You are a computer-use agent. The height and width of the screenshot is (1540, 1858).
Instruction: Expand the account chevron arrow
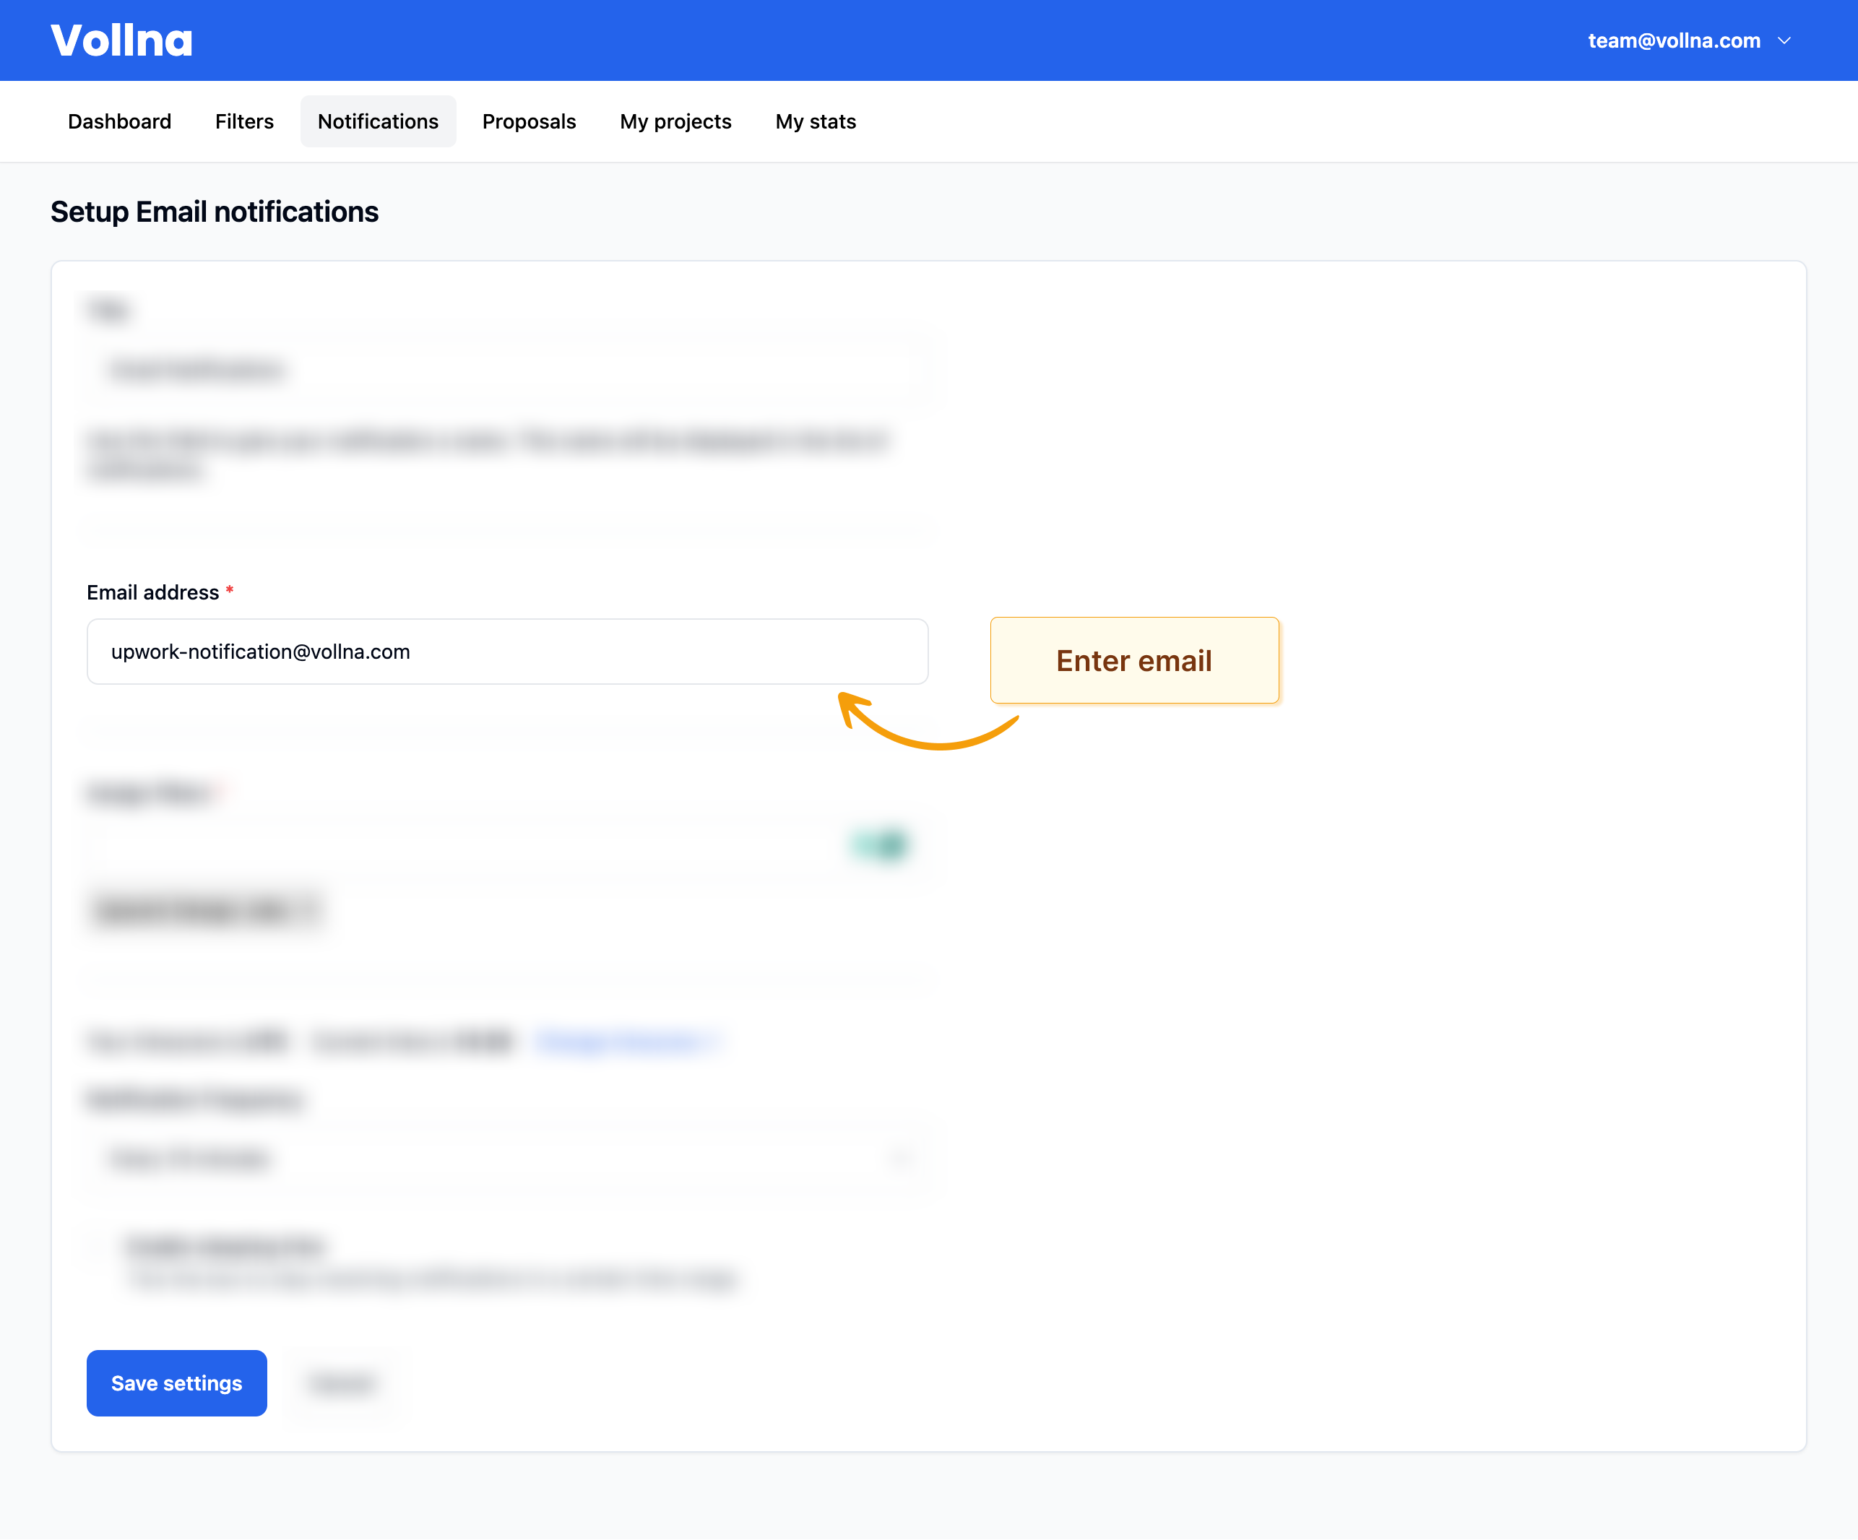pyautogui.click(x=1784, y=40)
